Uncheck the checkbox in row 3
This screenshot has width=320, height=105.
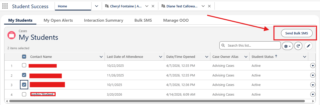pos(24,85)
